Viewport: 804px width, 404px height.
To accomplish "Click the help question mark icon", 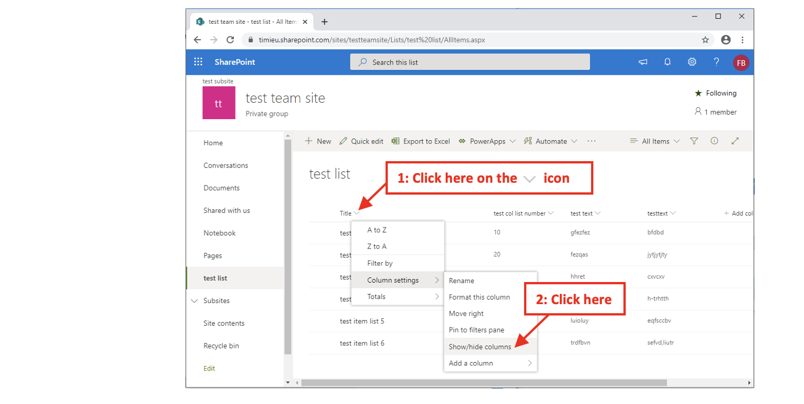I will click(717, 62).
